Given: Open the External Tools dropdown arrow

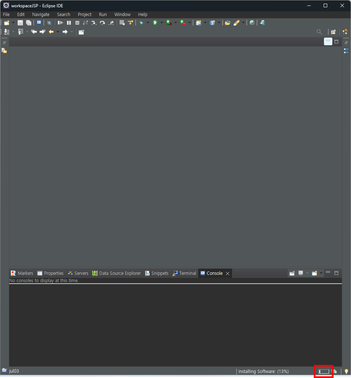Looking at the screenshot, I should click(x=189, y=23).
